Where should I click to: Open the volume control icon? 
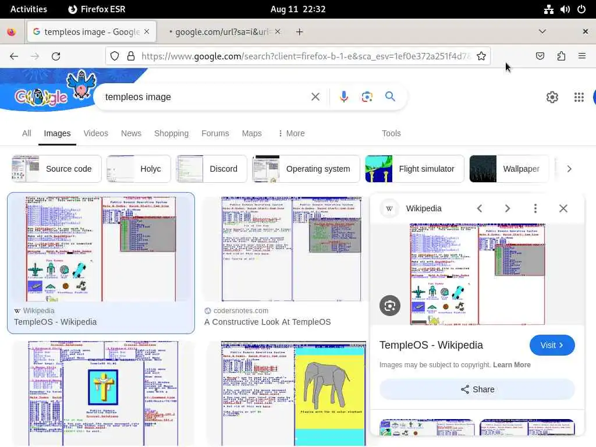coord(565,9)
